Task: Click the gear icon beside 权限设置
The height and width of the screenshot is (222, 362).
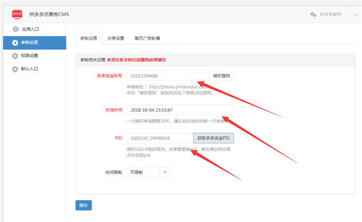Action: click(x=16, y=56)
